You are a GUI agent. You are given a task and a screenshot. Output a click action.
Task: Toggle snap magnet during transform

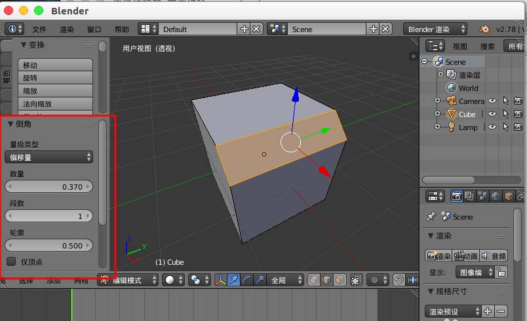click(x=399, y=280)
